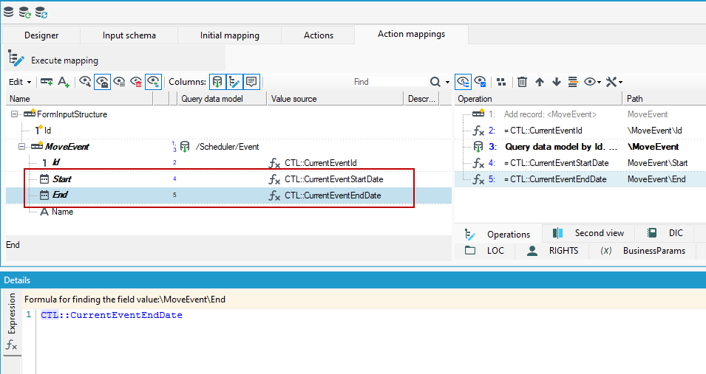
Task: Select the End date field row
Action: (228, 195)
